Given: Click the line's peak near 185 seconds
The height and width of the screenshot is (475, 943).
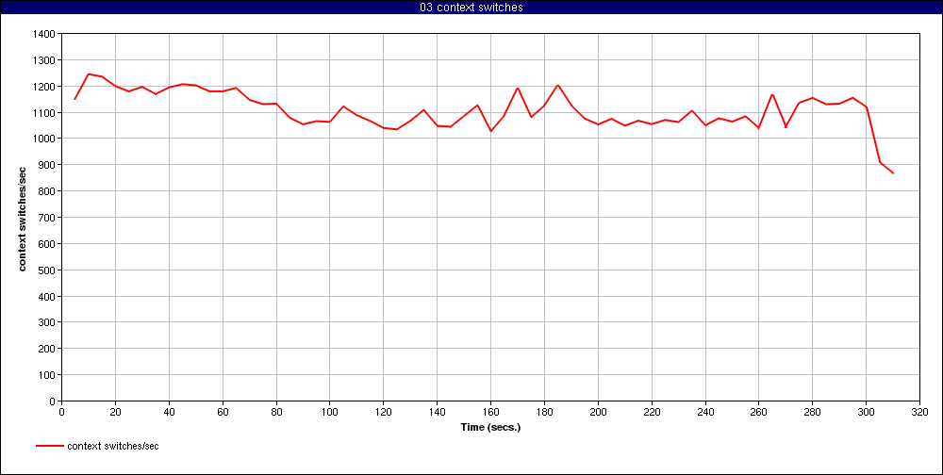Looking at the screenshot, I should [x=557, y=86].
